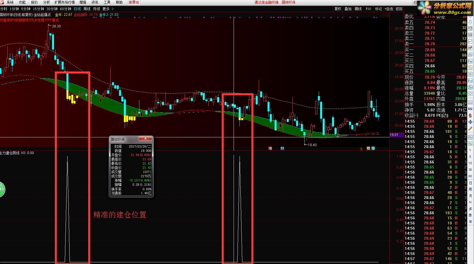
Task: Click the blue four-arrow move icon
Action: pyautogui.click(x=470, y=122)
